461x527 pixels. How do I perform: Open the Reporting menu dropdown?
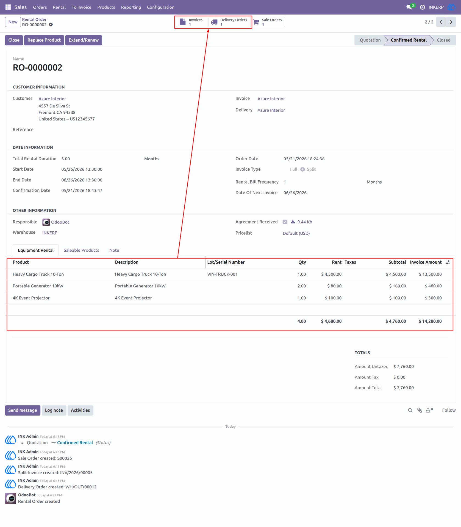pyautogui.click(x=131, y=7)
